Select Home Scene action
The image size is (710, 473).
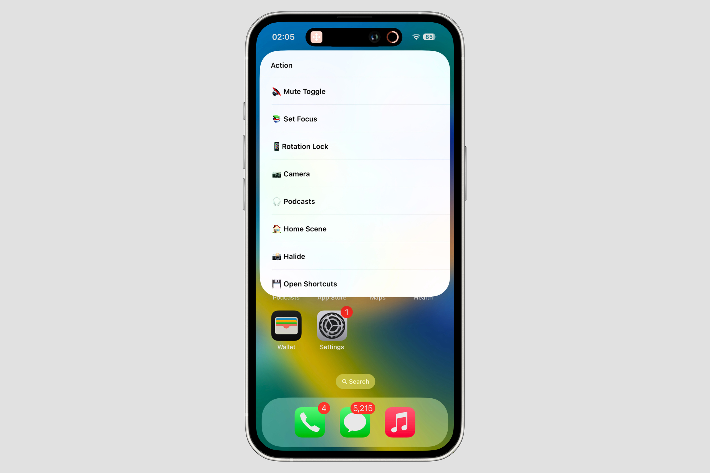pyautogui.click(x=355, y=229)
